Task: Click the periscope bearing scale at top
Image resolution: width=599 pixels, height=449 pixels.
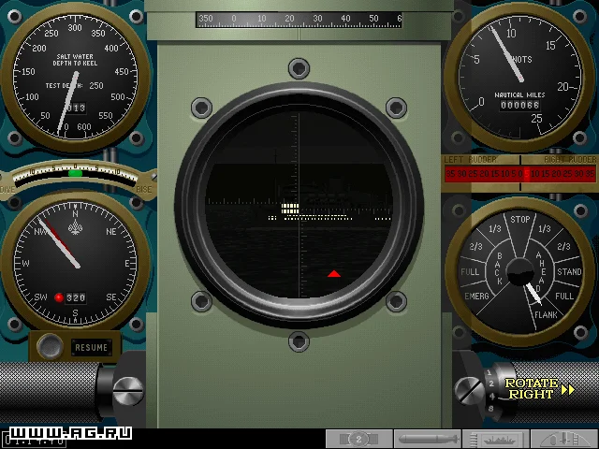Action: pyautogui.click(x=299, y=20)
